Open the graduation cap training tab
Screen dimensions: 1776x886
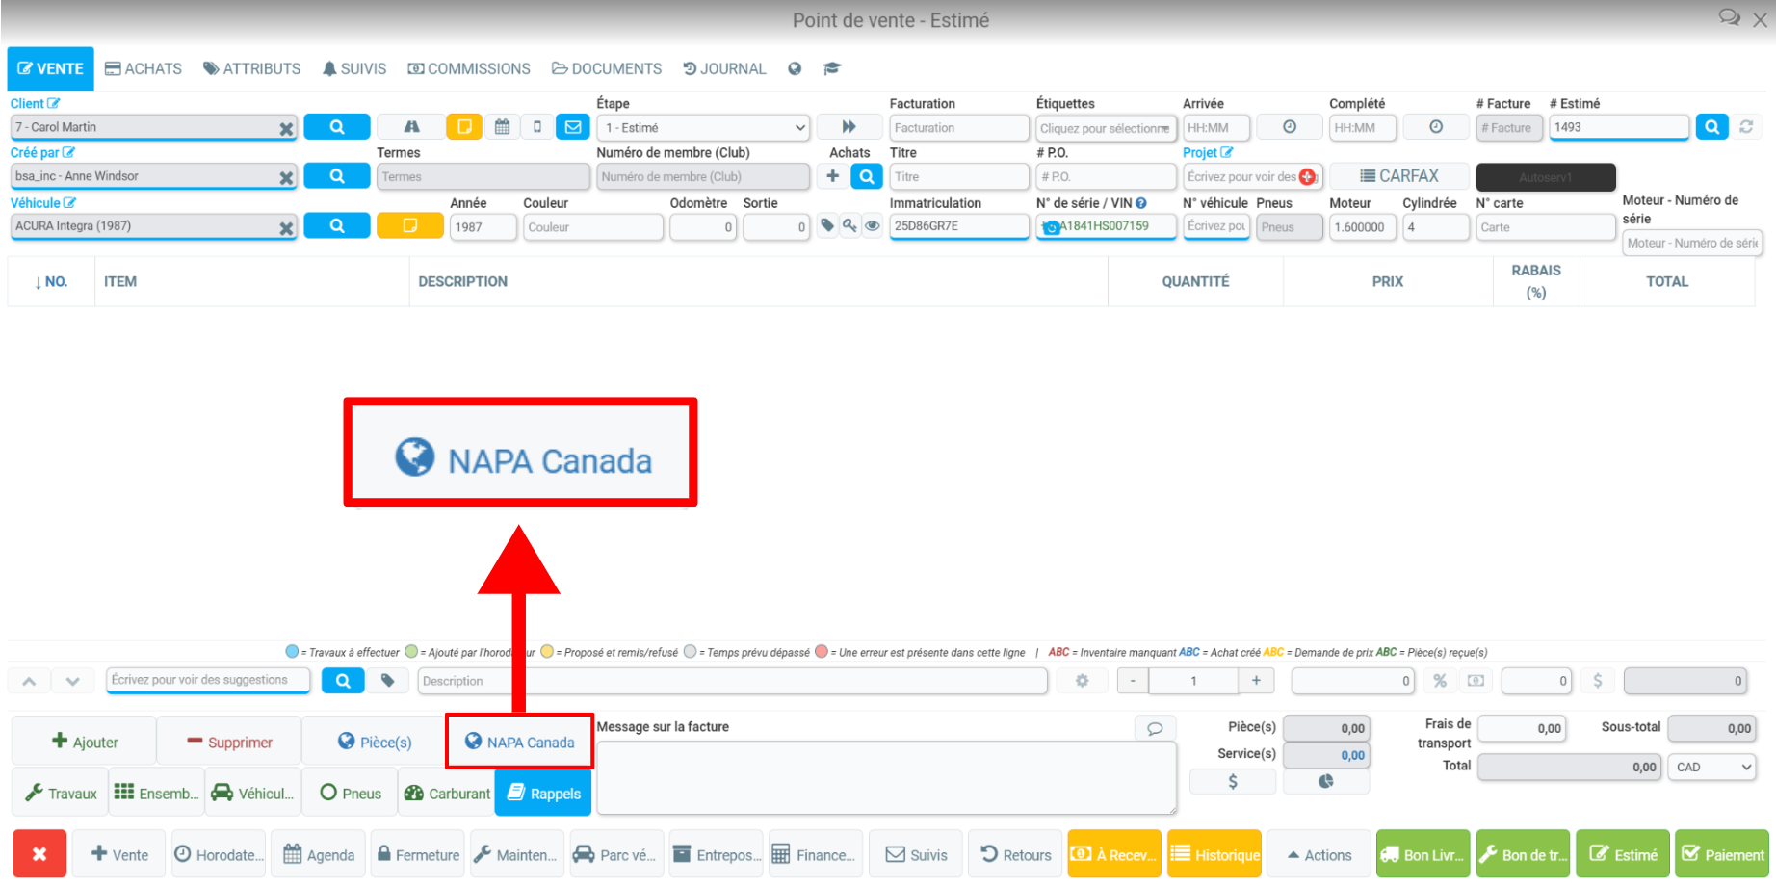coord(832,68)
